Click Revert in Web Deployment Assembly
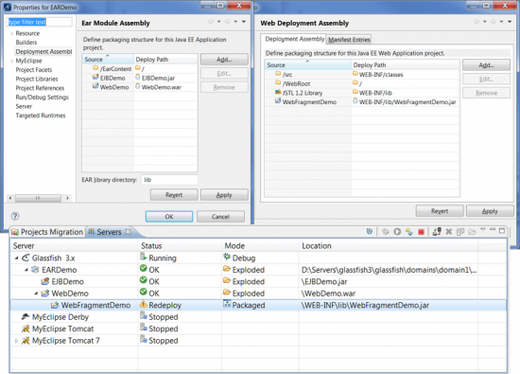Image resolution: width=520 pixels, height=374 pixels. click(x=440, y=211)
